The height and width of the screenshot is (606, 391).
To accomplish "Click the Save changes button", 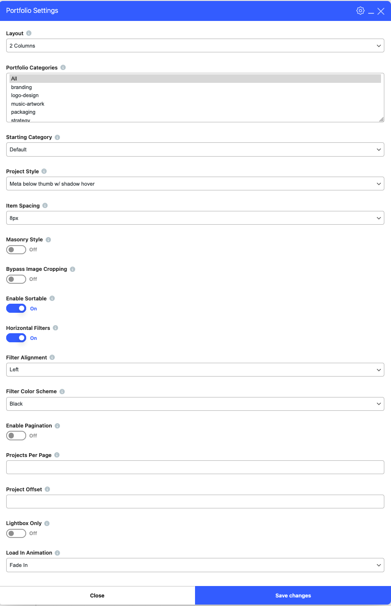I will [x=293, y=596].
